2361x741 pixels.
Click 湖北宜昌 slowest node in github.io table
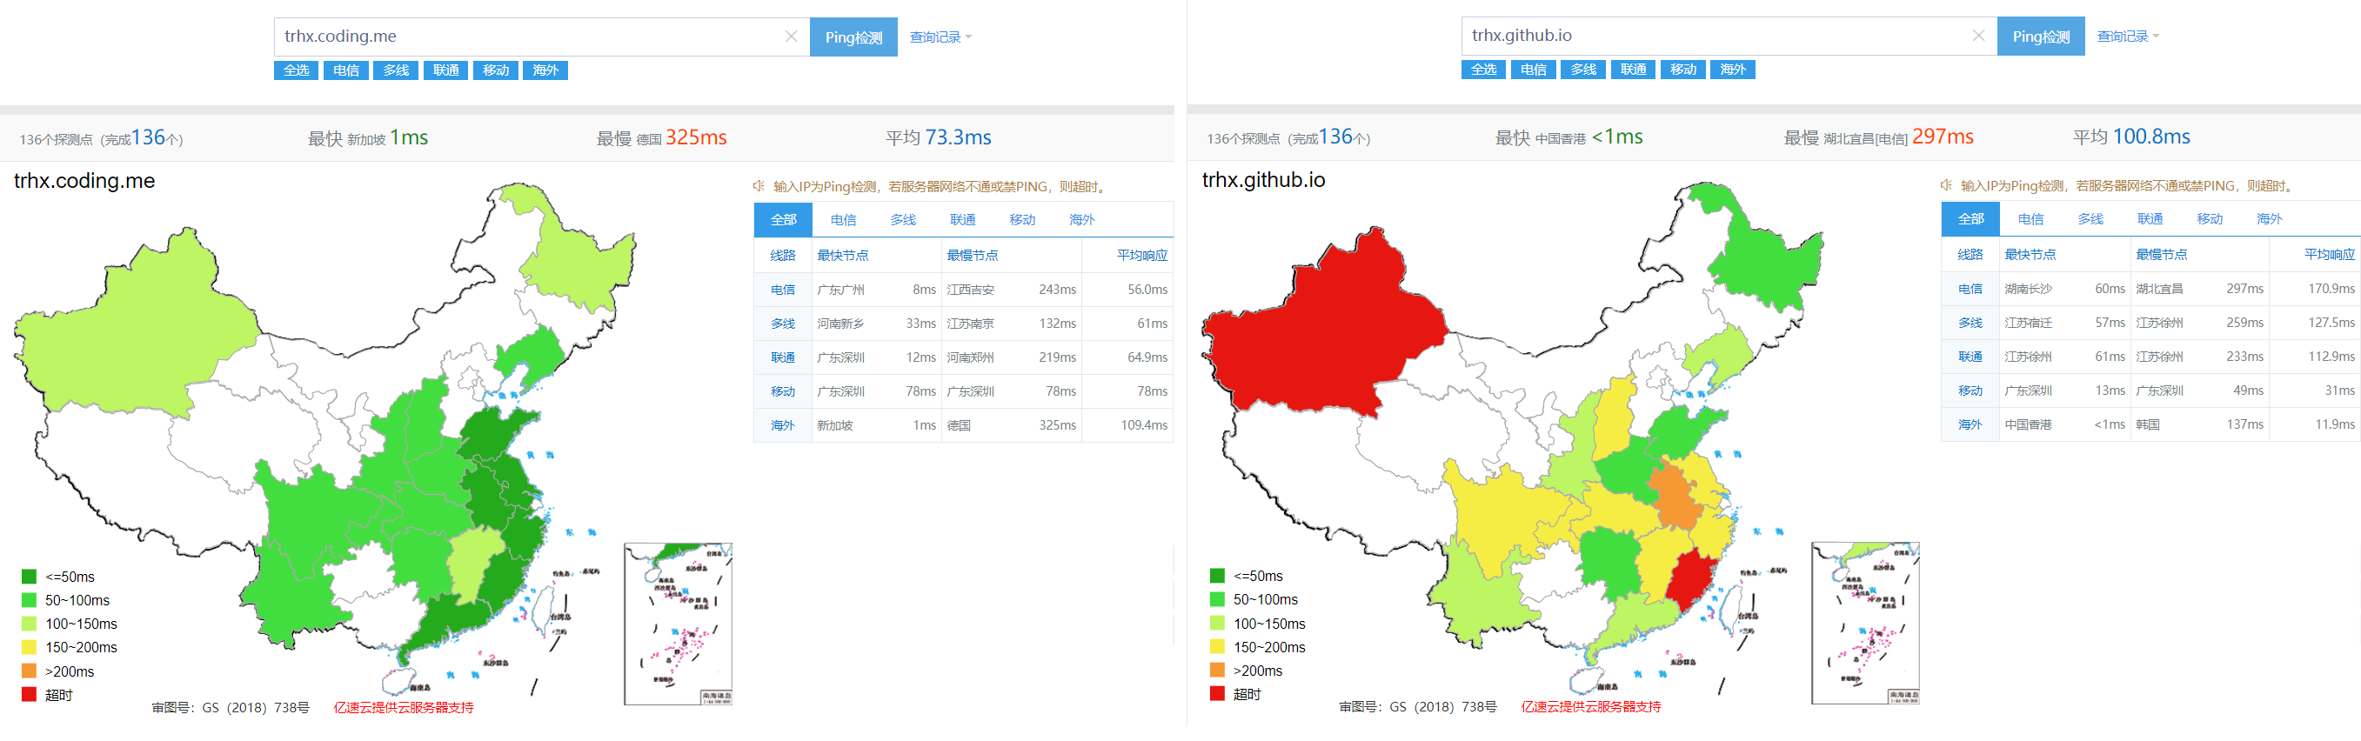(x=2159, y=290)
